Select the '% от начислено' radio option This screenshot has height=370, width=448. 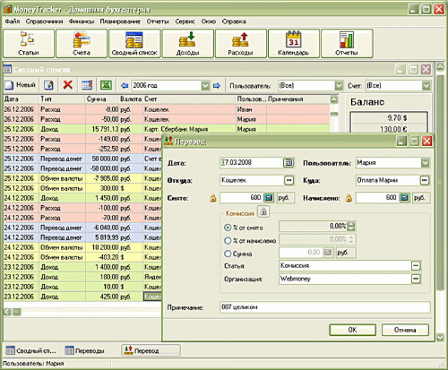pyautogui.click(x=228, y=240)
